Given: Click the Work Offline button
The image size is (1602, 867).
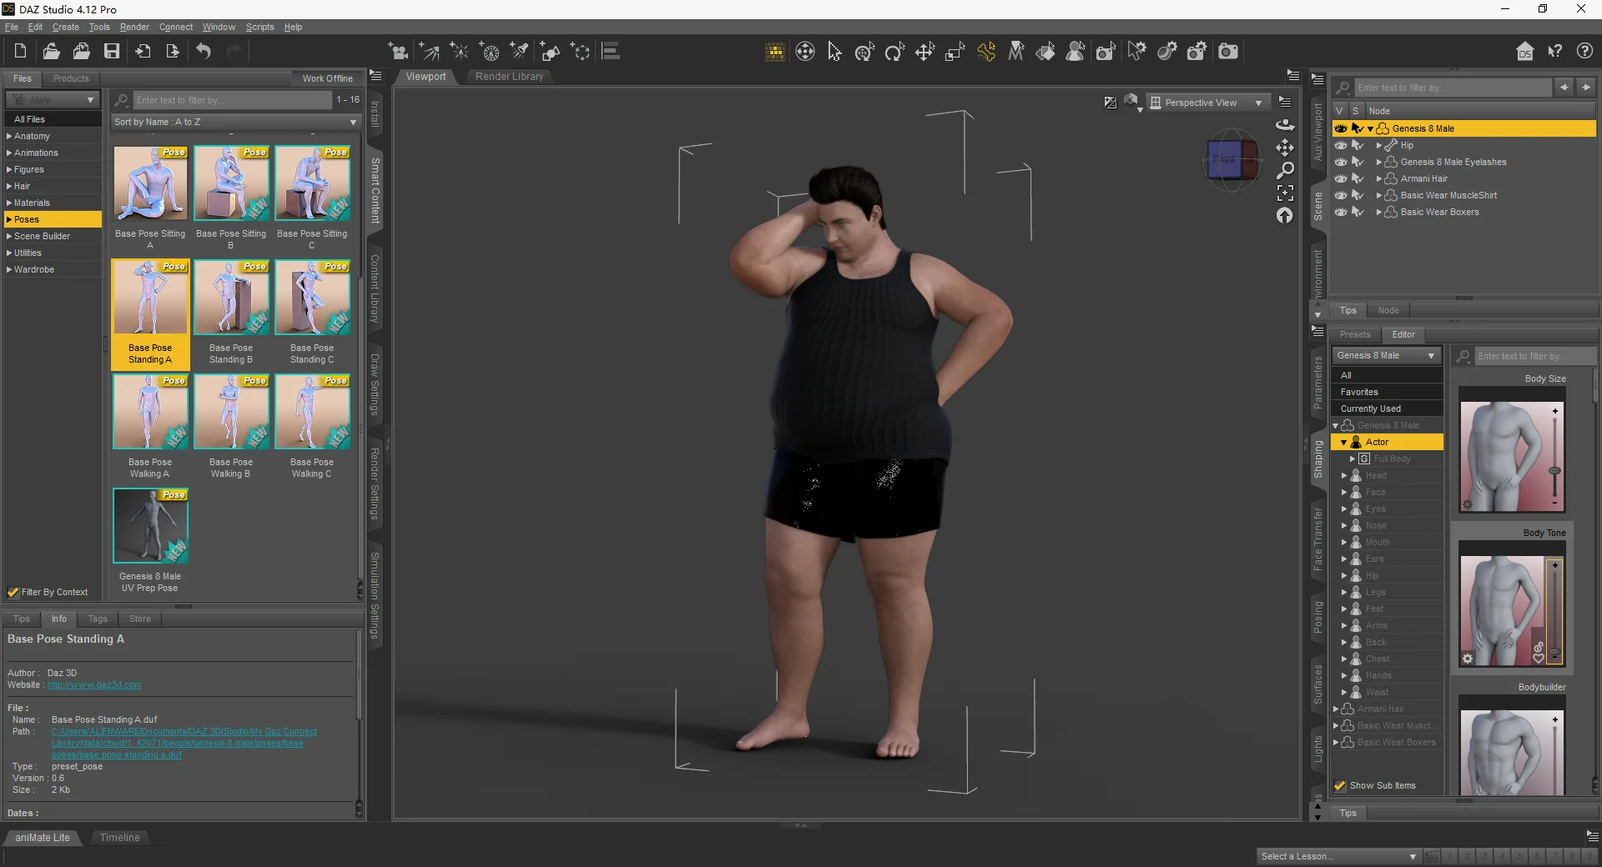Looking at the screenshot, I should click(327, 78).
